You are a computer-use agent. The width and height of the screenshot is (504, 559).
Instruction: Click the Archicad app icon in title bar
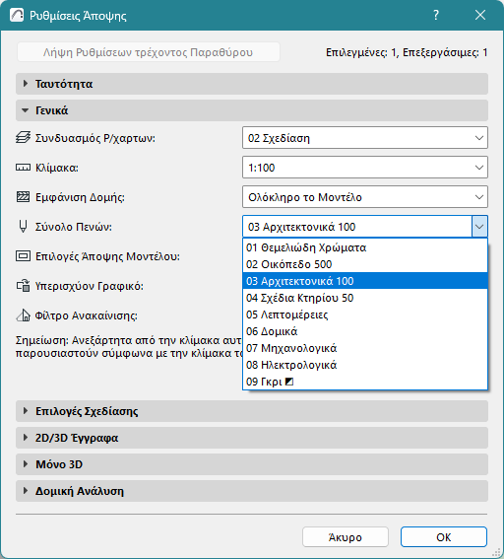coord(17,16)
